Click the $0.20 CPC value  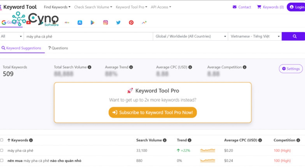(228, 150)
